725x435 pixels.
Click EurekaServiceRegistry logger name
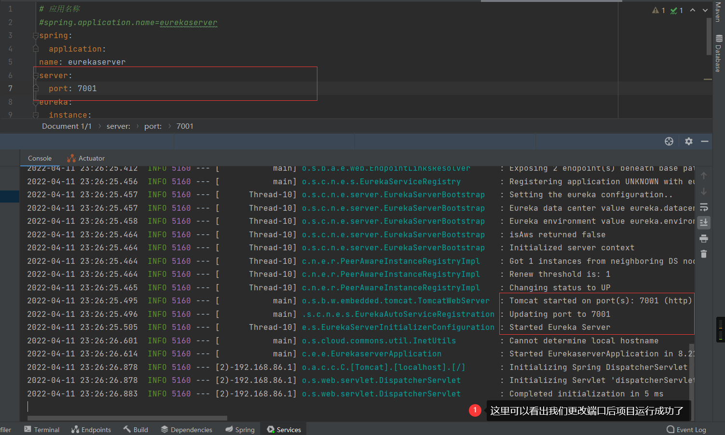pyautogui.click(x=381, y=181)
